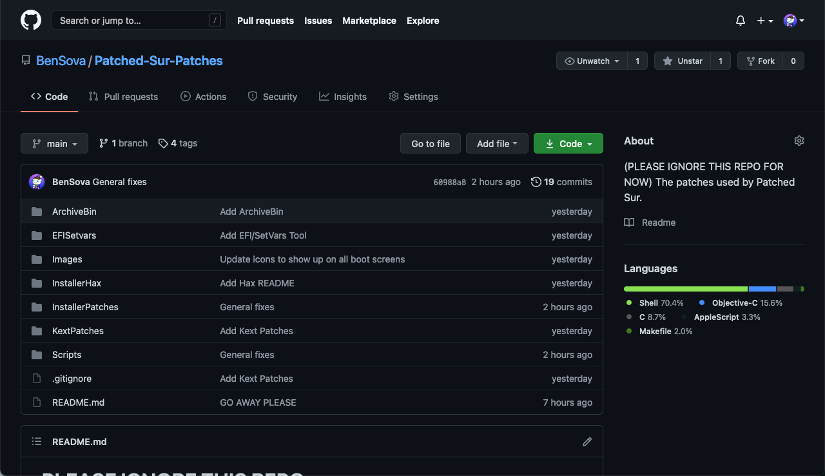Open the user avatar menu
Viewport: 825px width, 476px height.
pos(793,21)
